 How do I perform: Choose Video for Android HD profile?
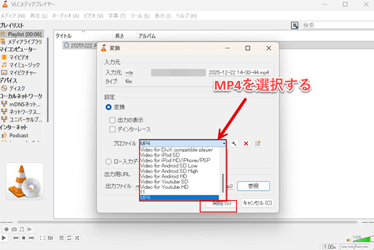[163, 176]
